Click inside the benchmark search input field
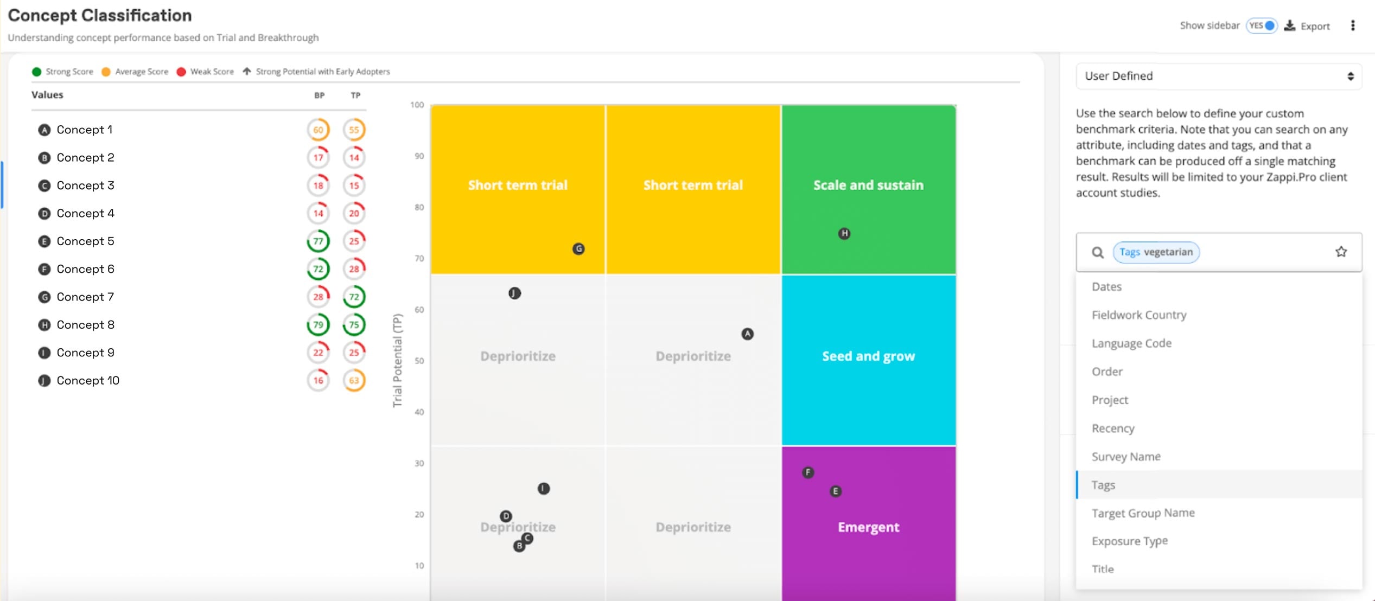Image resolution: width=1375 pixels, height=601 pixels. click(1264, 252)
